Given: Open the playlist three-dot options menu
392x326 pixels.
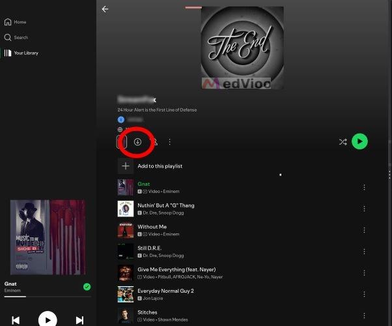Looking at the screenshot, I should click(170, 142).
